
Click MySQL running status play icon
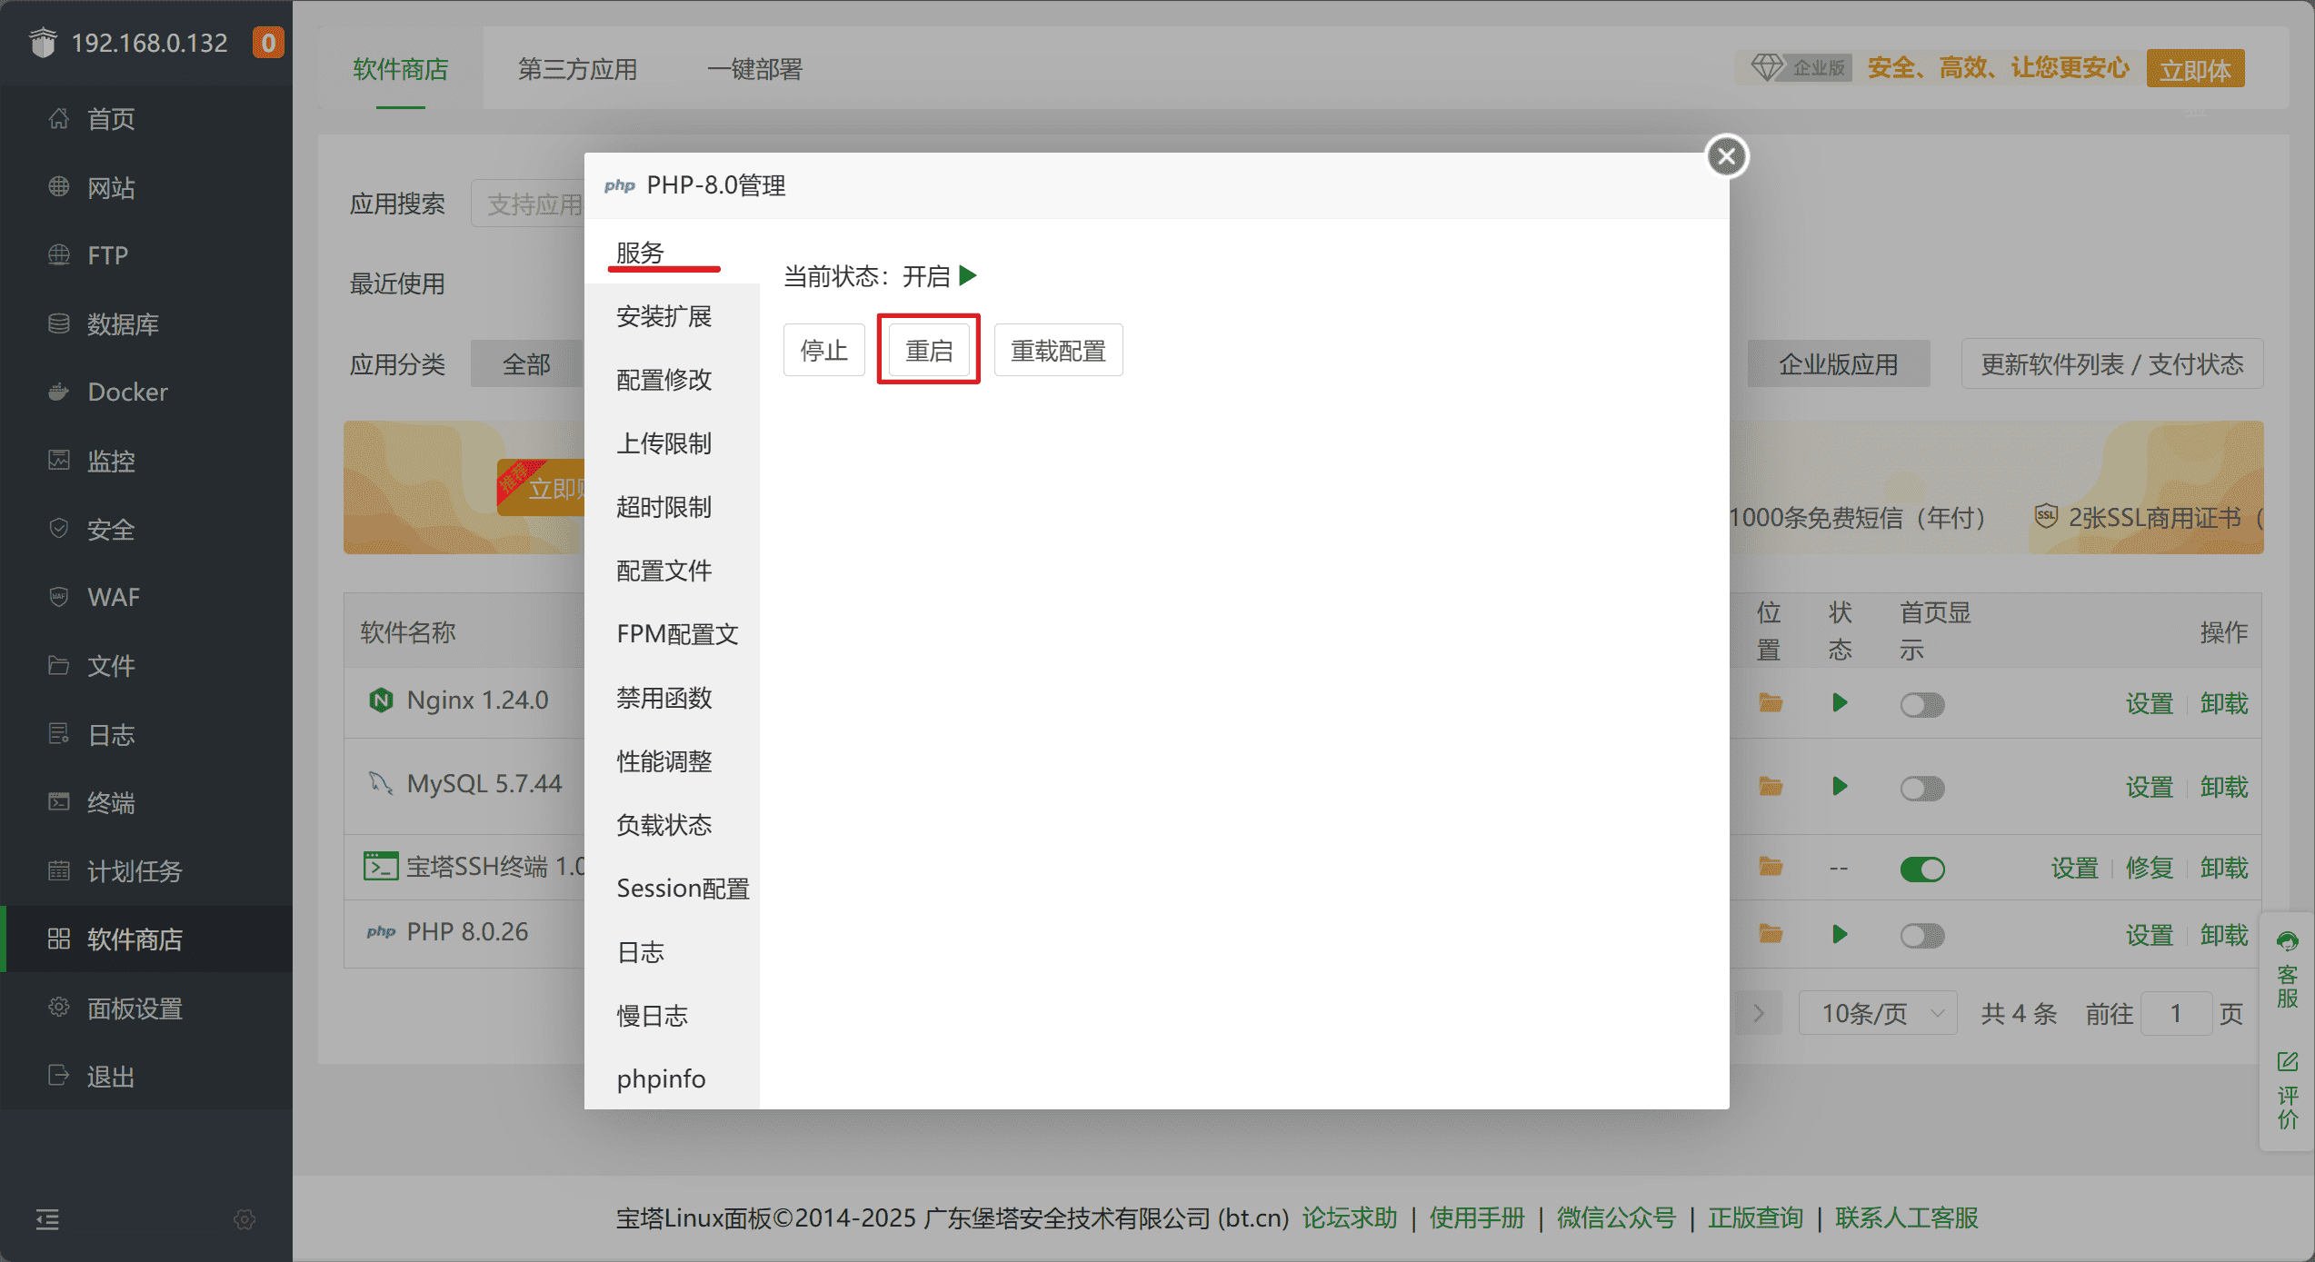tap(1840, 787)
